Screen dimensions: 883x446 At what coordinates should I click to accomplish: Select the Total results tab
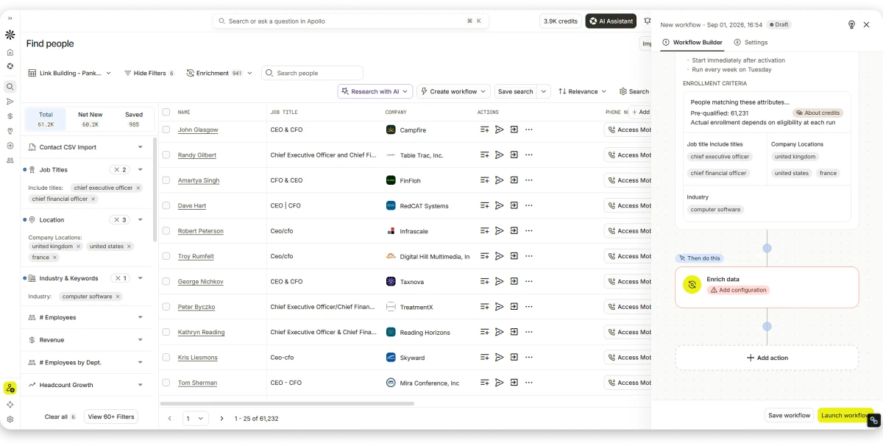pyautogui.click(x=46, y=119)
